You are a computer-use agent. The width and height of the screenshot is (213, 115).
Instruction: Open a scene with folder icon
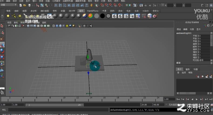pyautogui.click(x=25, y=5)
